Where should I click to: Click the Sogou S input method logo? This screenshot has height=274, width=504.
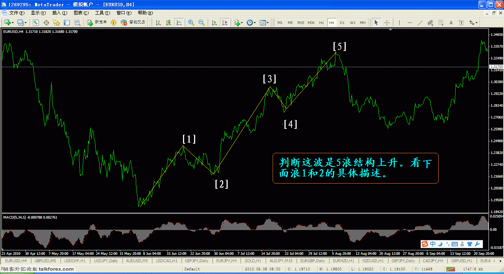pyautogui.click(x=425, y=244)
